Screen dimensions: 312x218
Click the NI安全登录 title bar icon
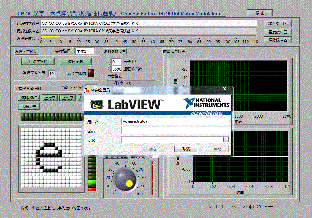pos(87,90)
